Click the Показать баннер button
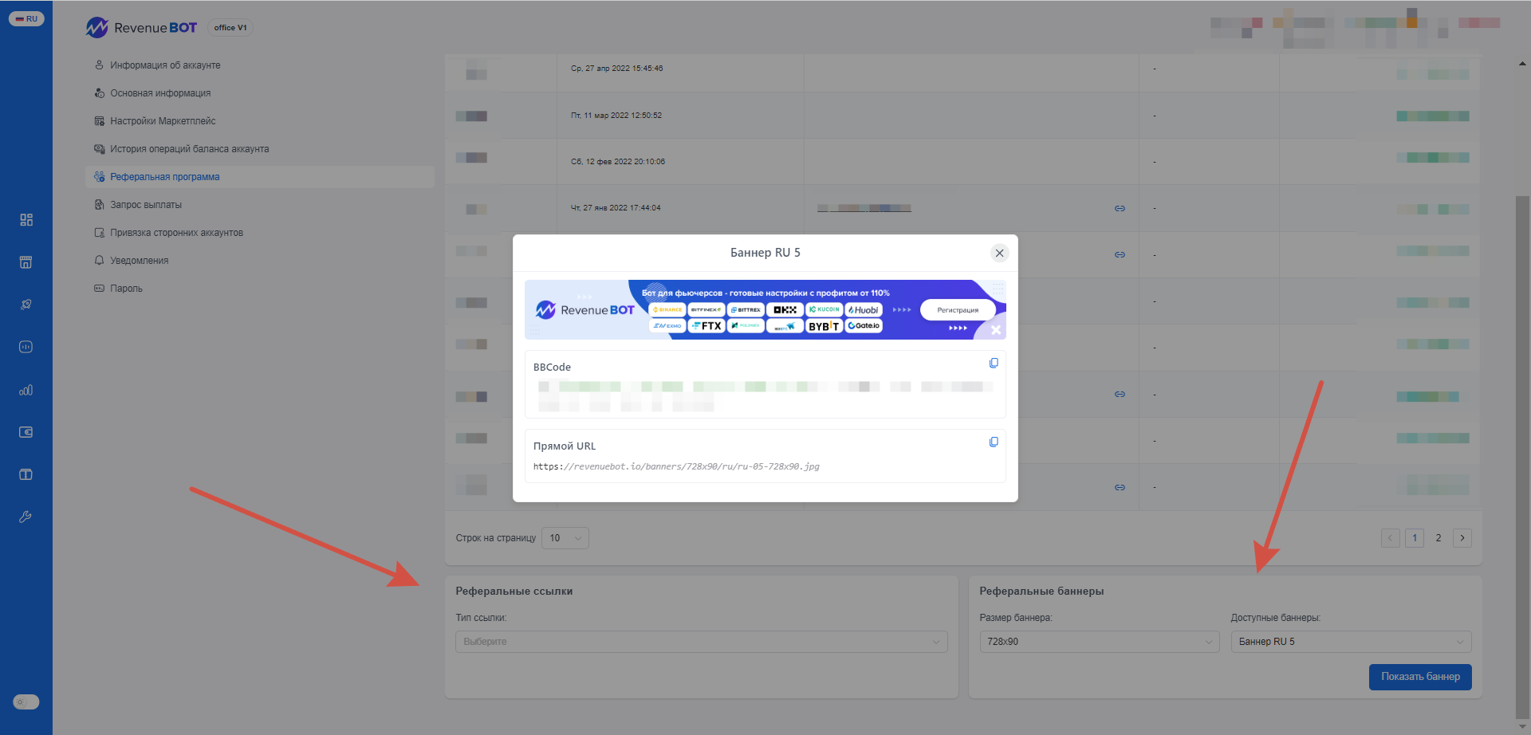This screenshot has width=1531, height=735. click(x=1420, y=677)
